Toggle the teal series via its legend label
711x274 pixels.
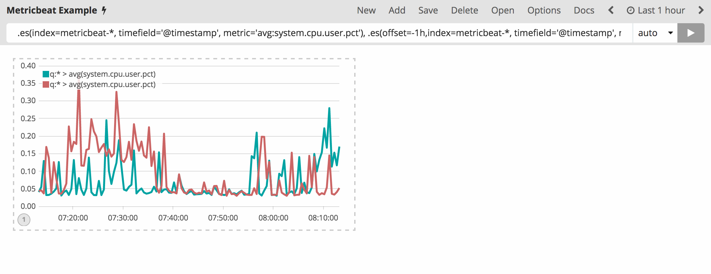(102, 74)
